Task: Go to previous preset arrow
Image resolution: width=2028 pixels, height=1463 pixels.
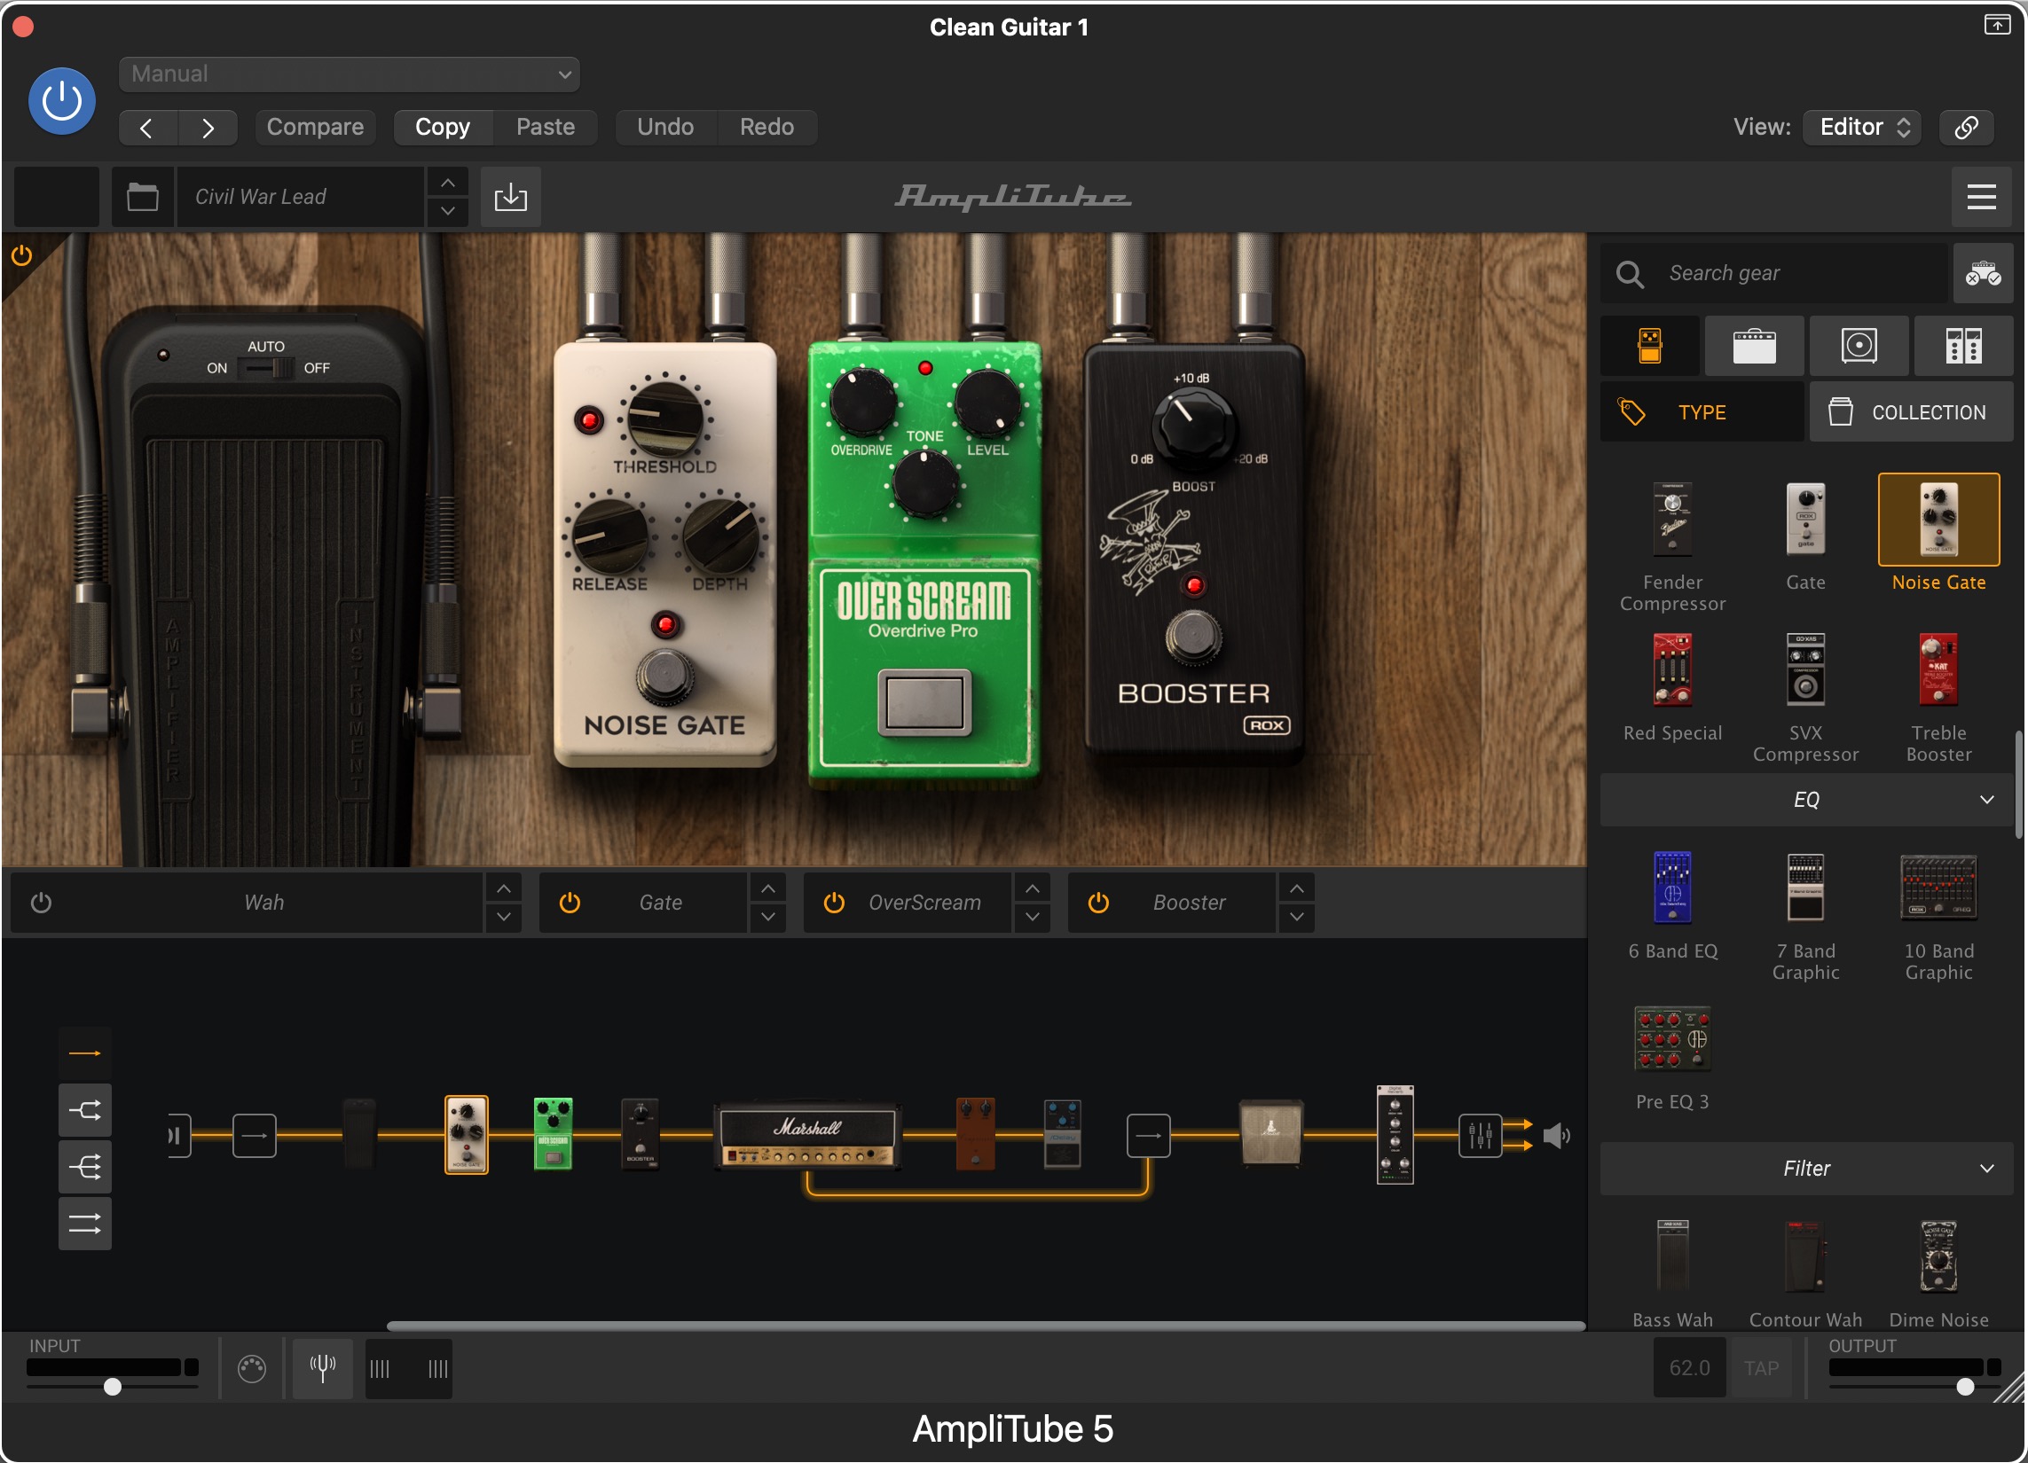Action: pos(147,128)
